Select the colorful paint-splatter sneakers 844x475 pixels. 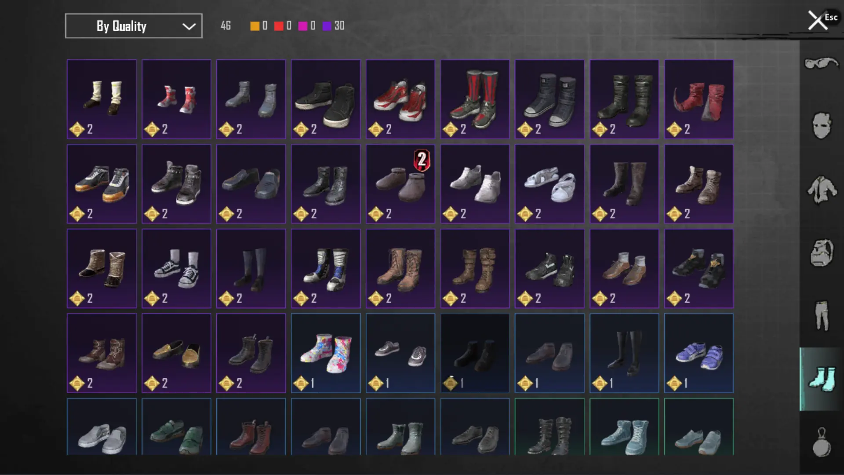coord(326,353)
